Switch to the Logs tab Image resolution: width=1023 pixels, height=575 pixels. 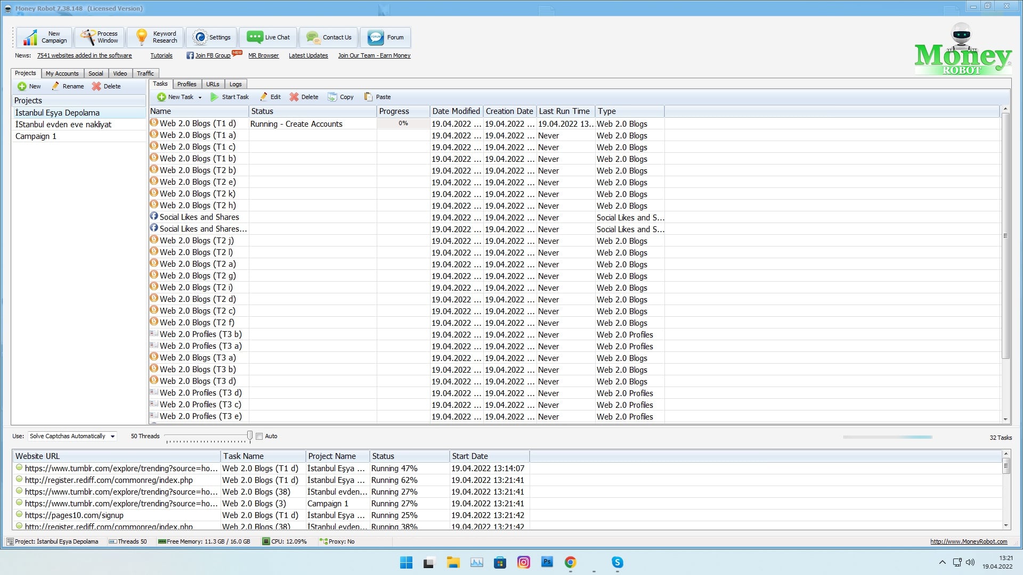[x=236, y=84]
